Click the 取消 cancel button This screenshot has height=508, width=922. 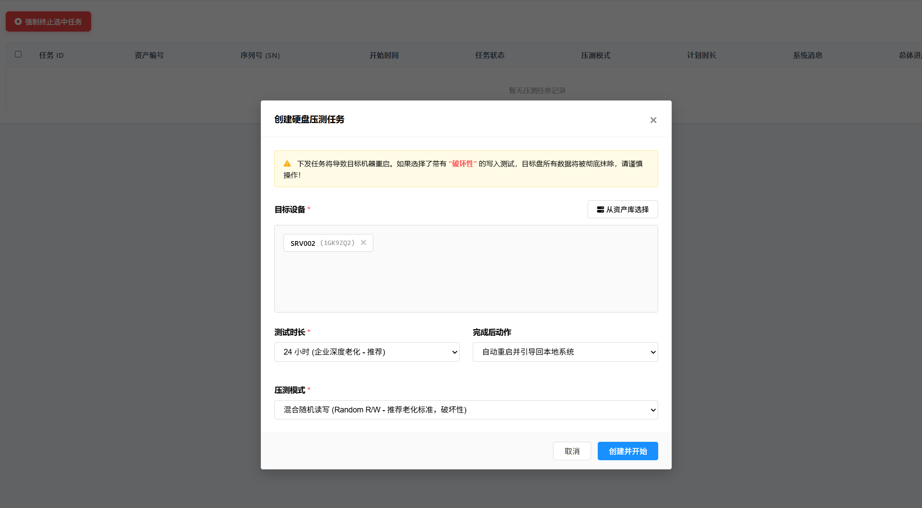571,451
